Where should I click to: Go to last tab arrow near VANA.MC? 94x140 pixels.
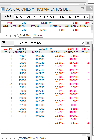(15, 138)
